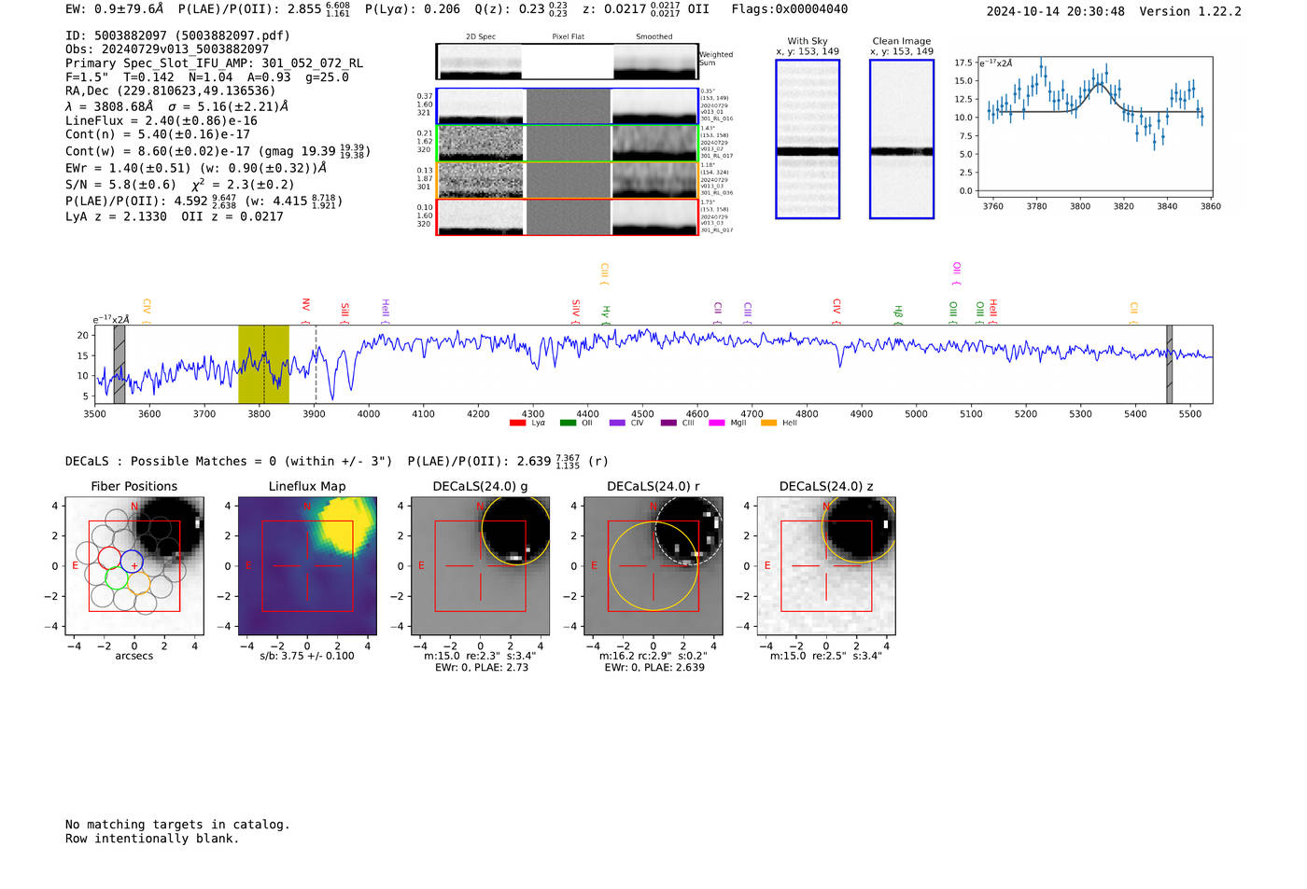Click the 'EWr: 0, PLAE: 2.639' caption
The image size is (1307, 889).
point(654,667)
